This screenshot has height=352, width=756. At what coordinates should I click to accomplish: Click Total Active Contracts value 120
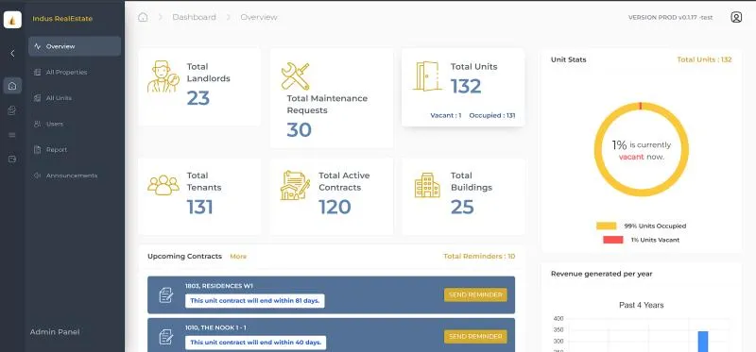click(335, 207)
